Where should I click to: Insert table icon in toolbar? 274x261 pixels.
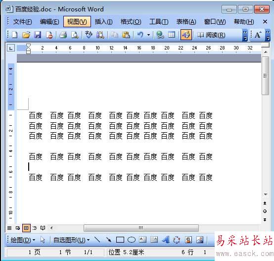[x=172, y=35]
